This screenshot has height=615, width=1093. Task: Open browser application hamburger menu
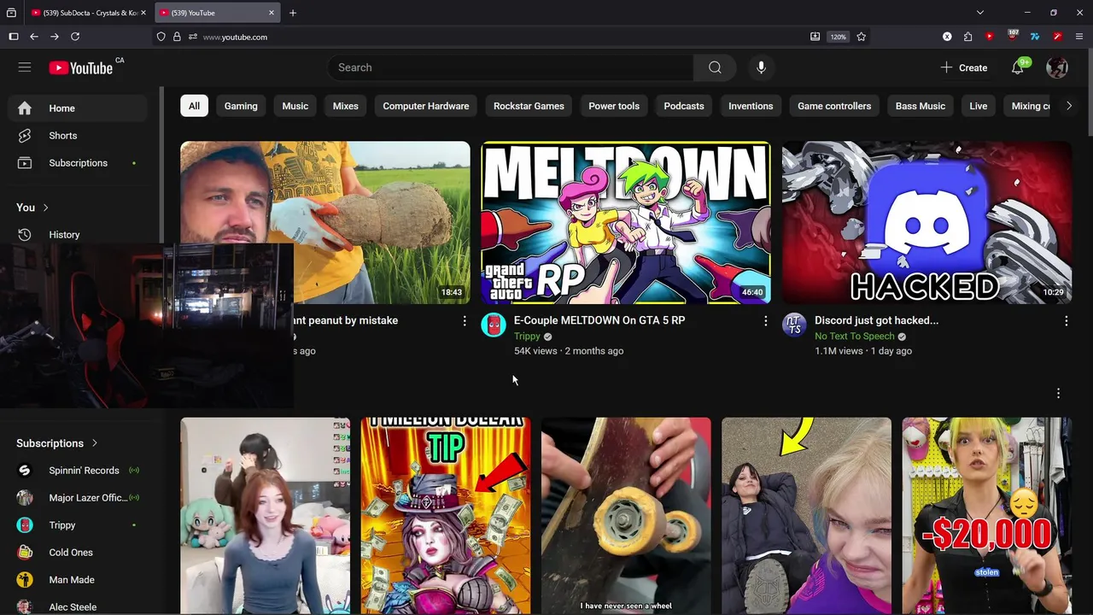click(x=1079, y=37)
